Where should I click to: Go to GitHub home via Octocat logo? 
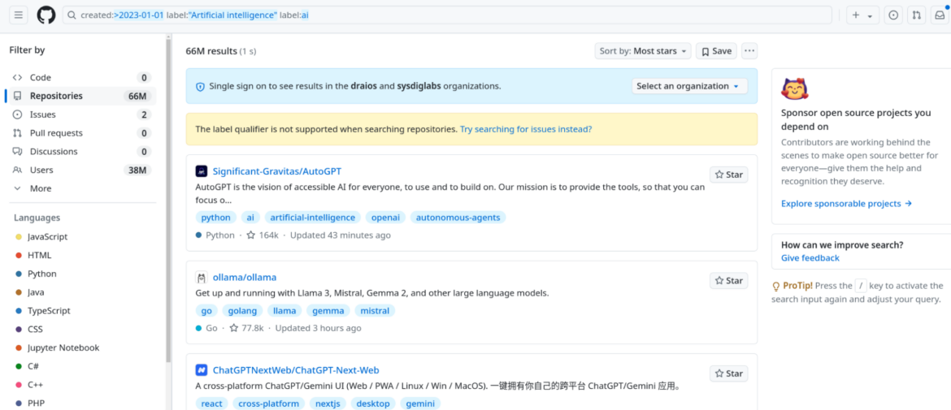(x=46, y=15)
